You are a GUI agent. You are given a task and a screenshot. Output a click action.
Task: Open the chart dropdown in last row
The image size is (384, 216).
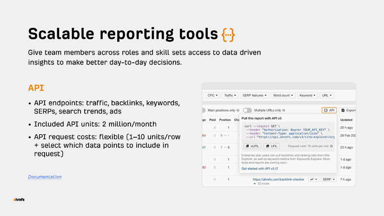313,179
